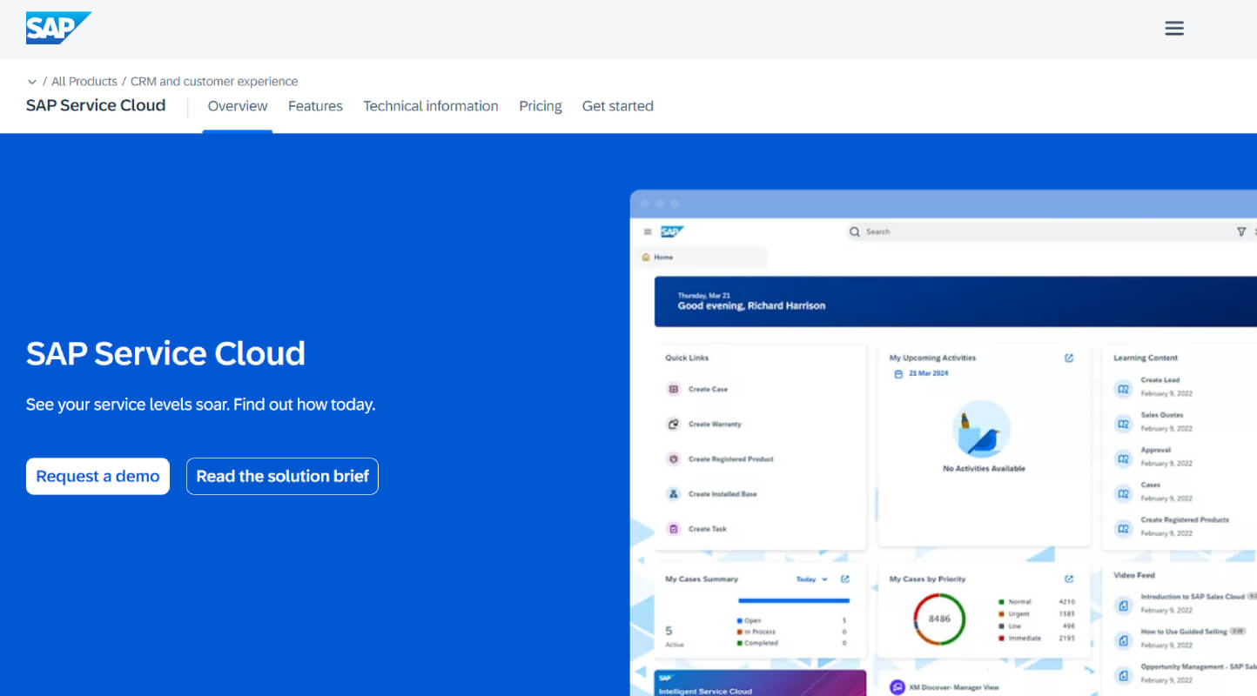Click the Read the solution brief button

282,476
